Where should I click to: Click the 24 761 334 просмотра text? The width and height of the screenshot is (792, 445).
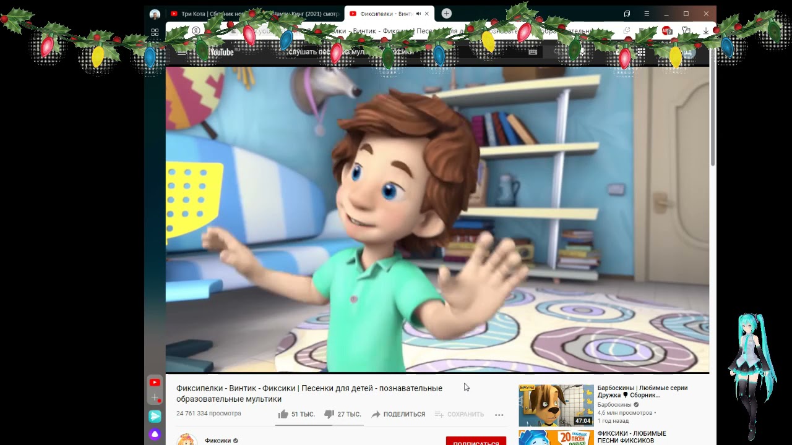pyautogui.click(x=209, y=413)
